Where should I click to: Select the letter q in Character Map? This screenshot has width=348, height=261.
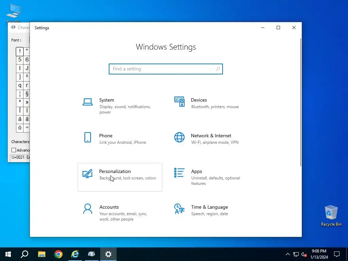click(20, 85)
